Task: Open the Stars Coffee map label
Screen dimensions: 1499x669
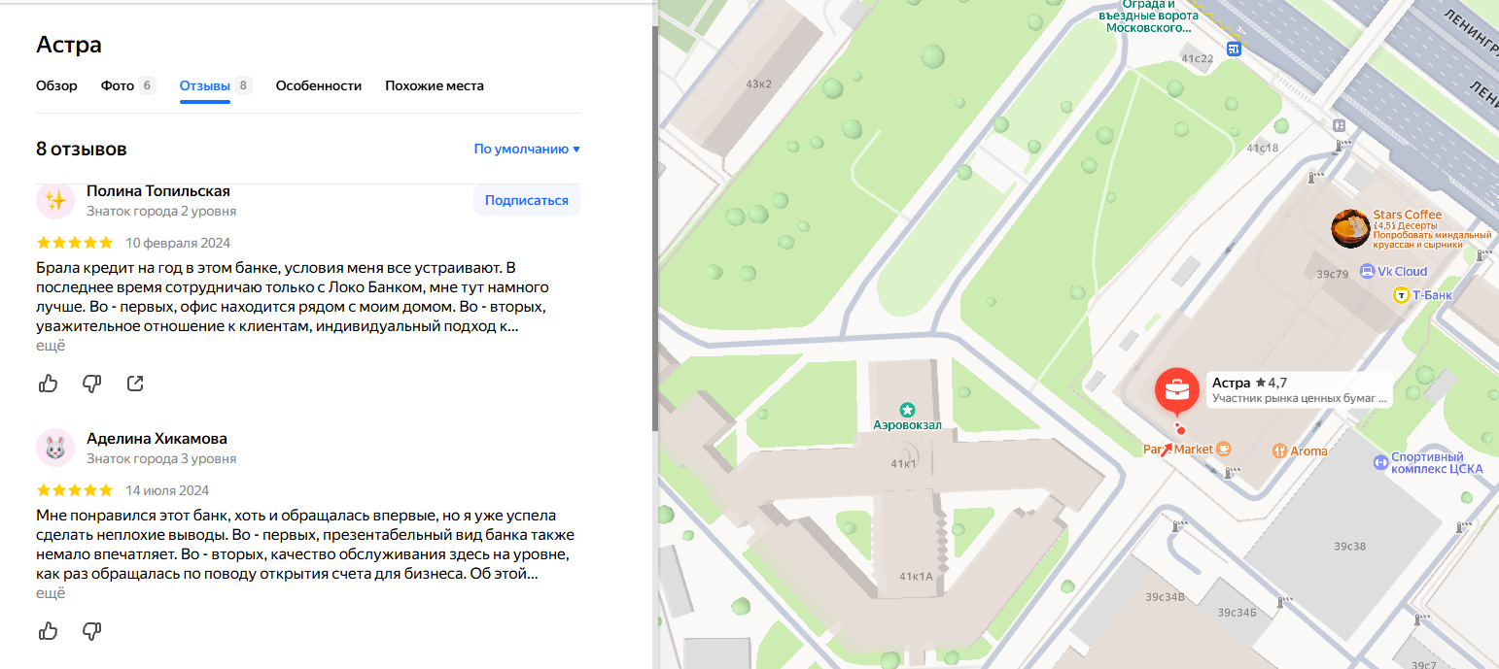Action: tap(1432, 229)
